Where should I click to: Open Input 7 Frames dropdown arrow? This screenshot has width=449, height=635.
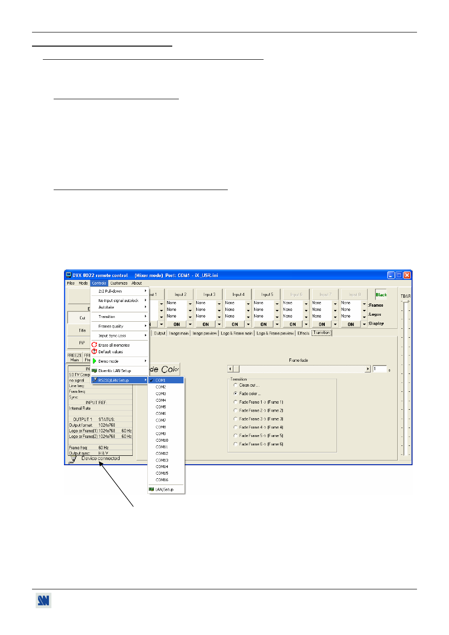335,303
